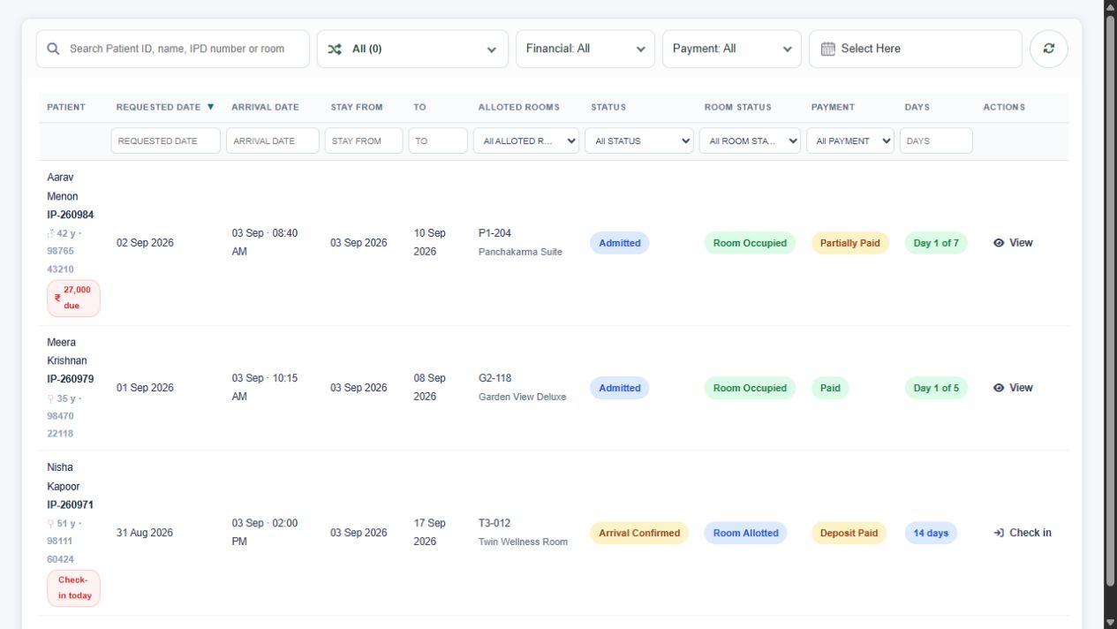Viewport: 1117px width, 629px height.
Task: View Meera Krishnan's admission details
Action: 1013,388
